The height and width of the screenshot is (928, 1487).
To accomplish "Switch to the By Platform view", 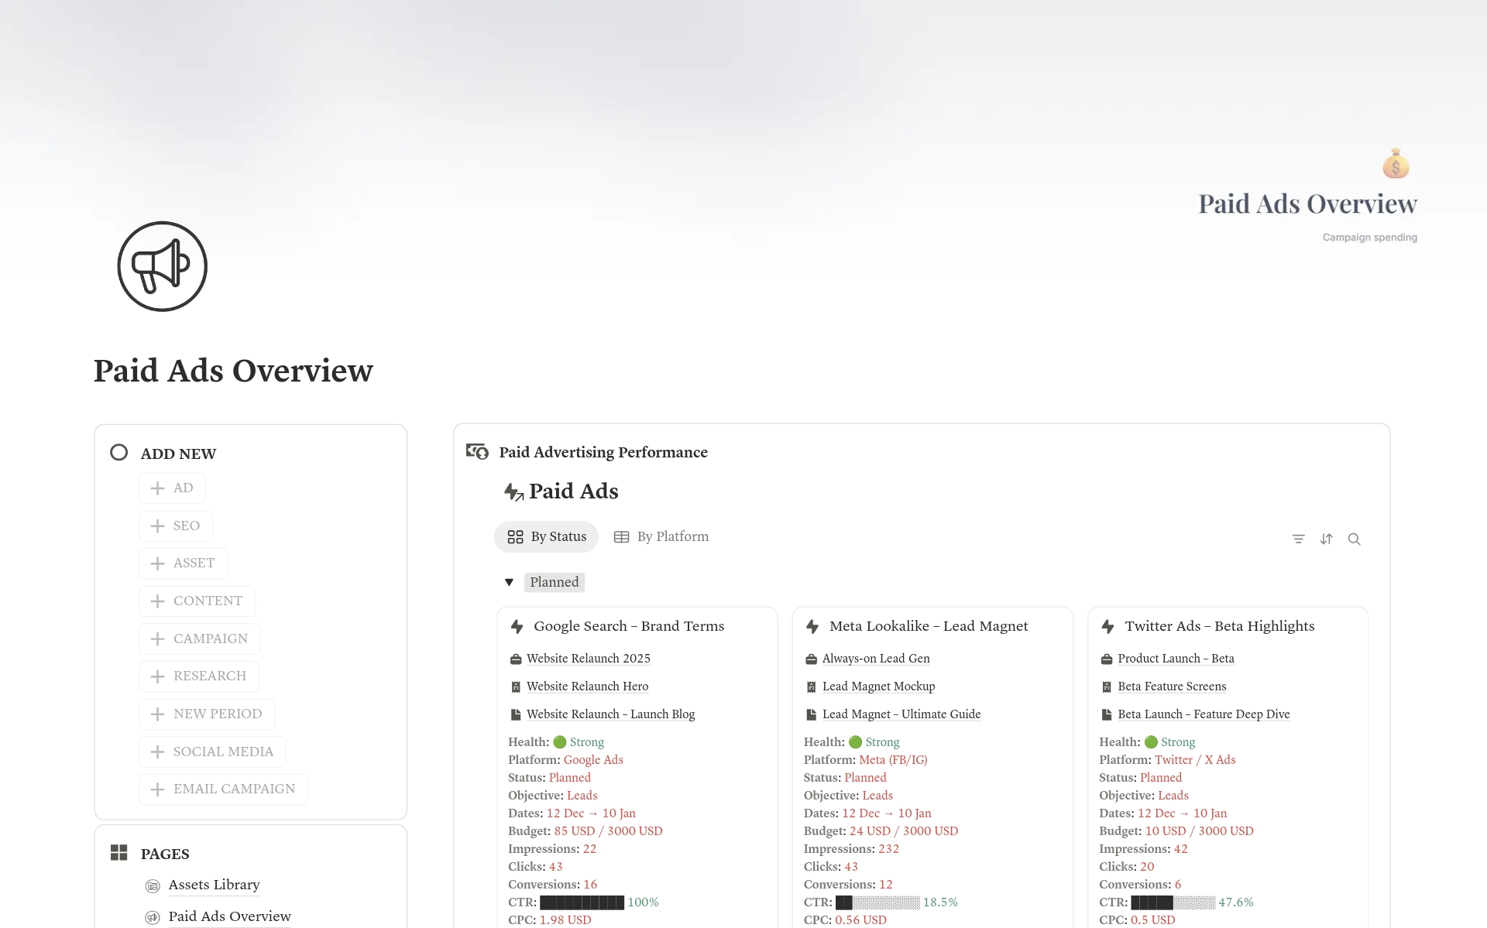I will pyautogui.click(x=661, y=536).
